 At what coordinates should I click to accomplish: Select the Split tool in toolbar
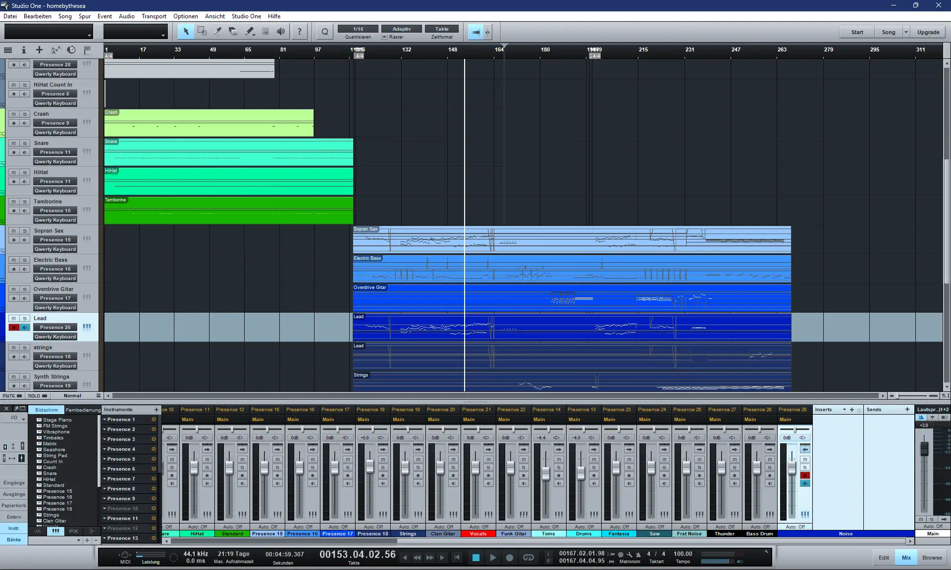217,31
